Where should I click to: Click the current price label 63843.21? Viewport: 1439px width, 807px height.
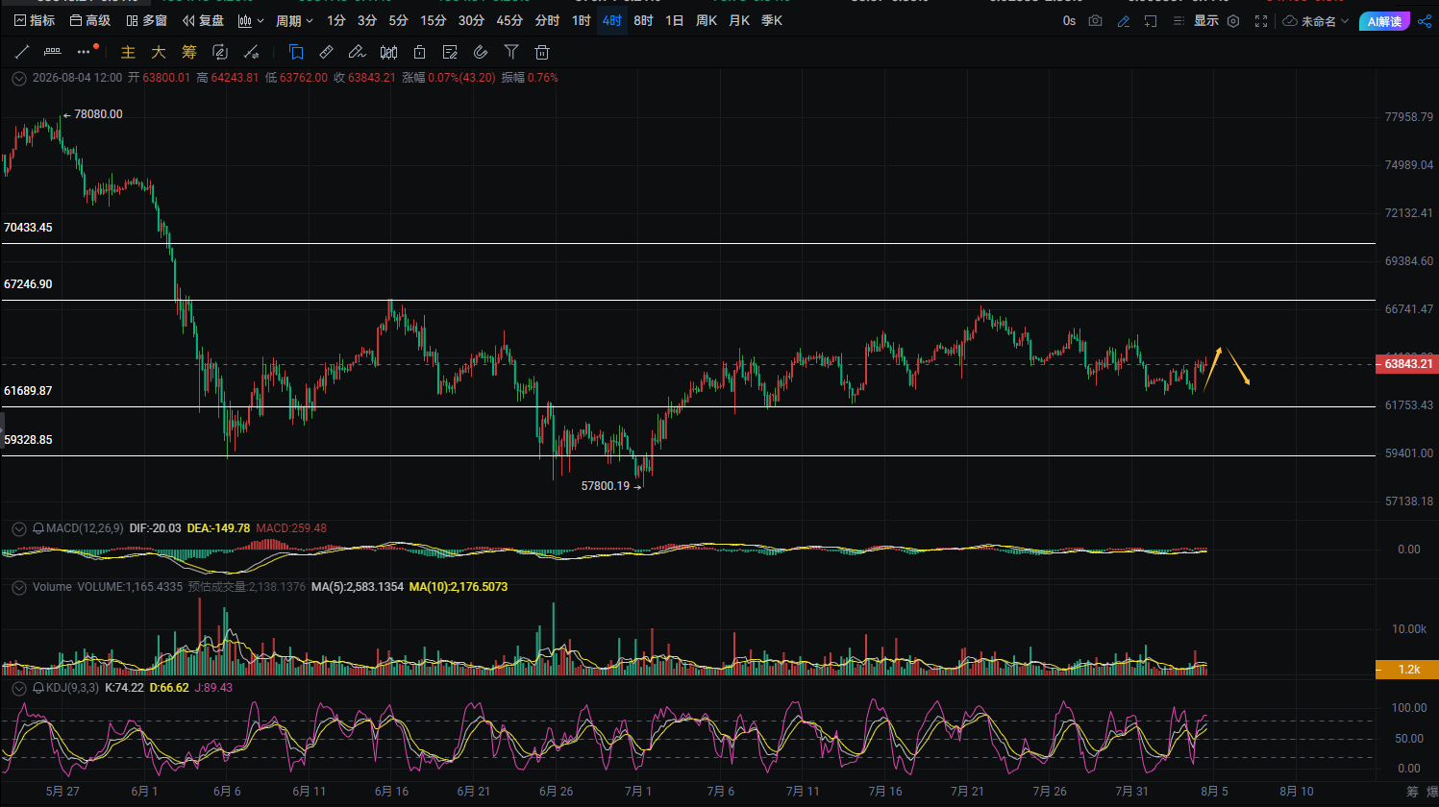[x=1407, y=364]
